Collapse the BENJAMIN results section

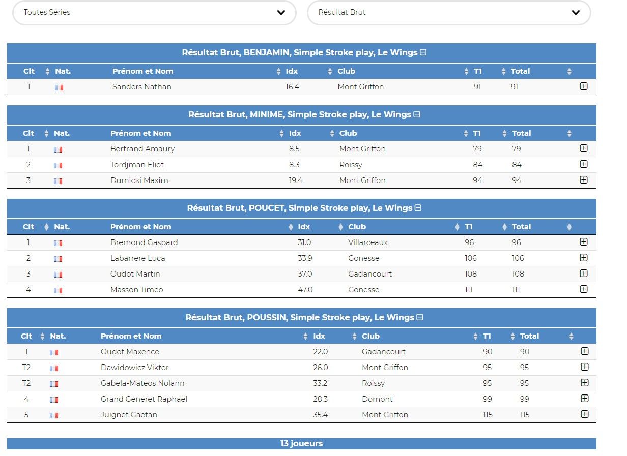[x=423, y=52]
